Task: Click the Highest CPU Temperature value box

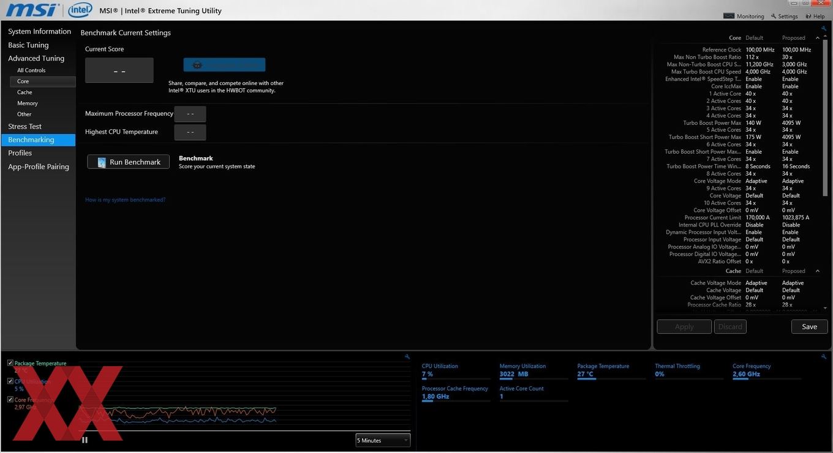Action: [190, 132]
